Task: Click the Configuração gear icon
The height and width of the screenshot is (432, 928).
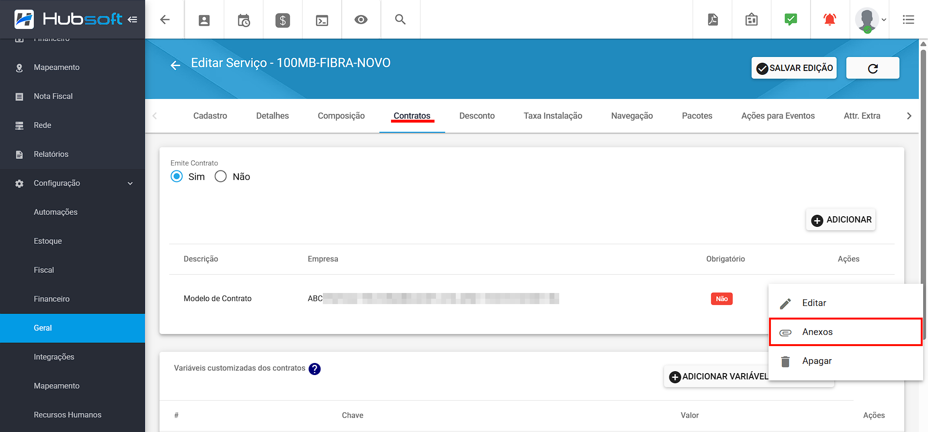Action: [19, 184]
